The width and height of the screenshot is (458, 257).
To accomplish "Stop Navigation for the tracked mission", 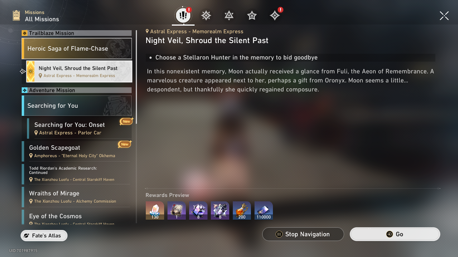I will [x=303, y=234].
